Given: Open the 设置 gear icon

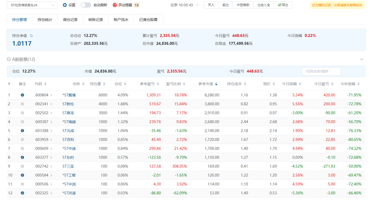Looking at the screenshot, I should pos(65,5).
